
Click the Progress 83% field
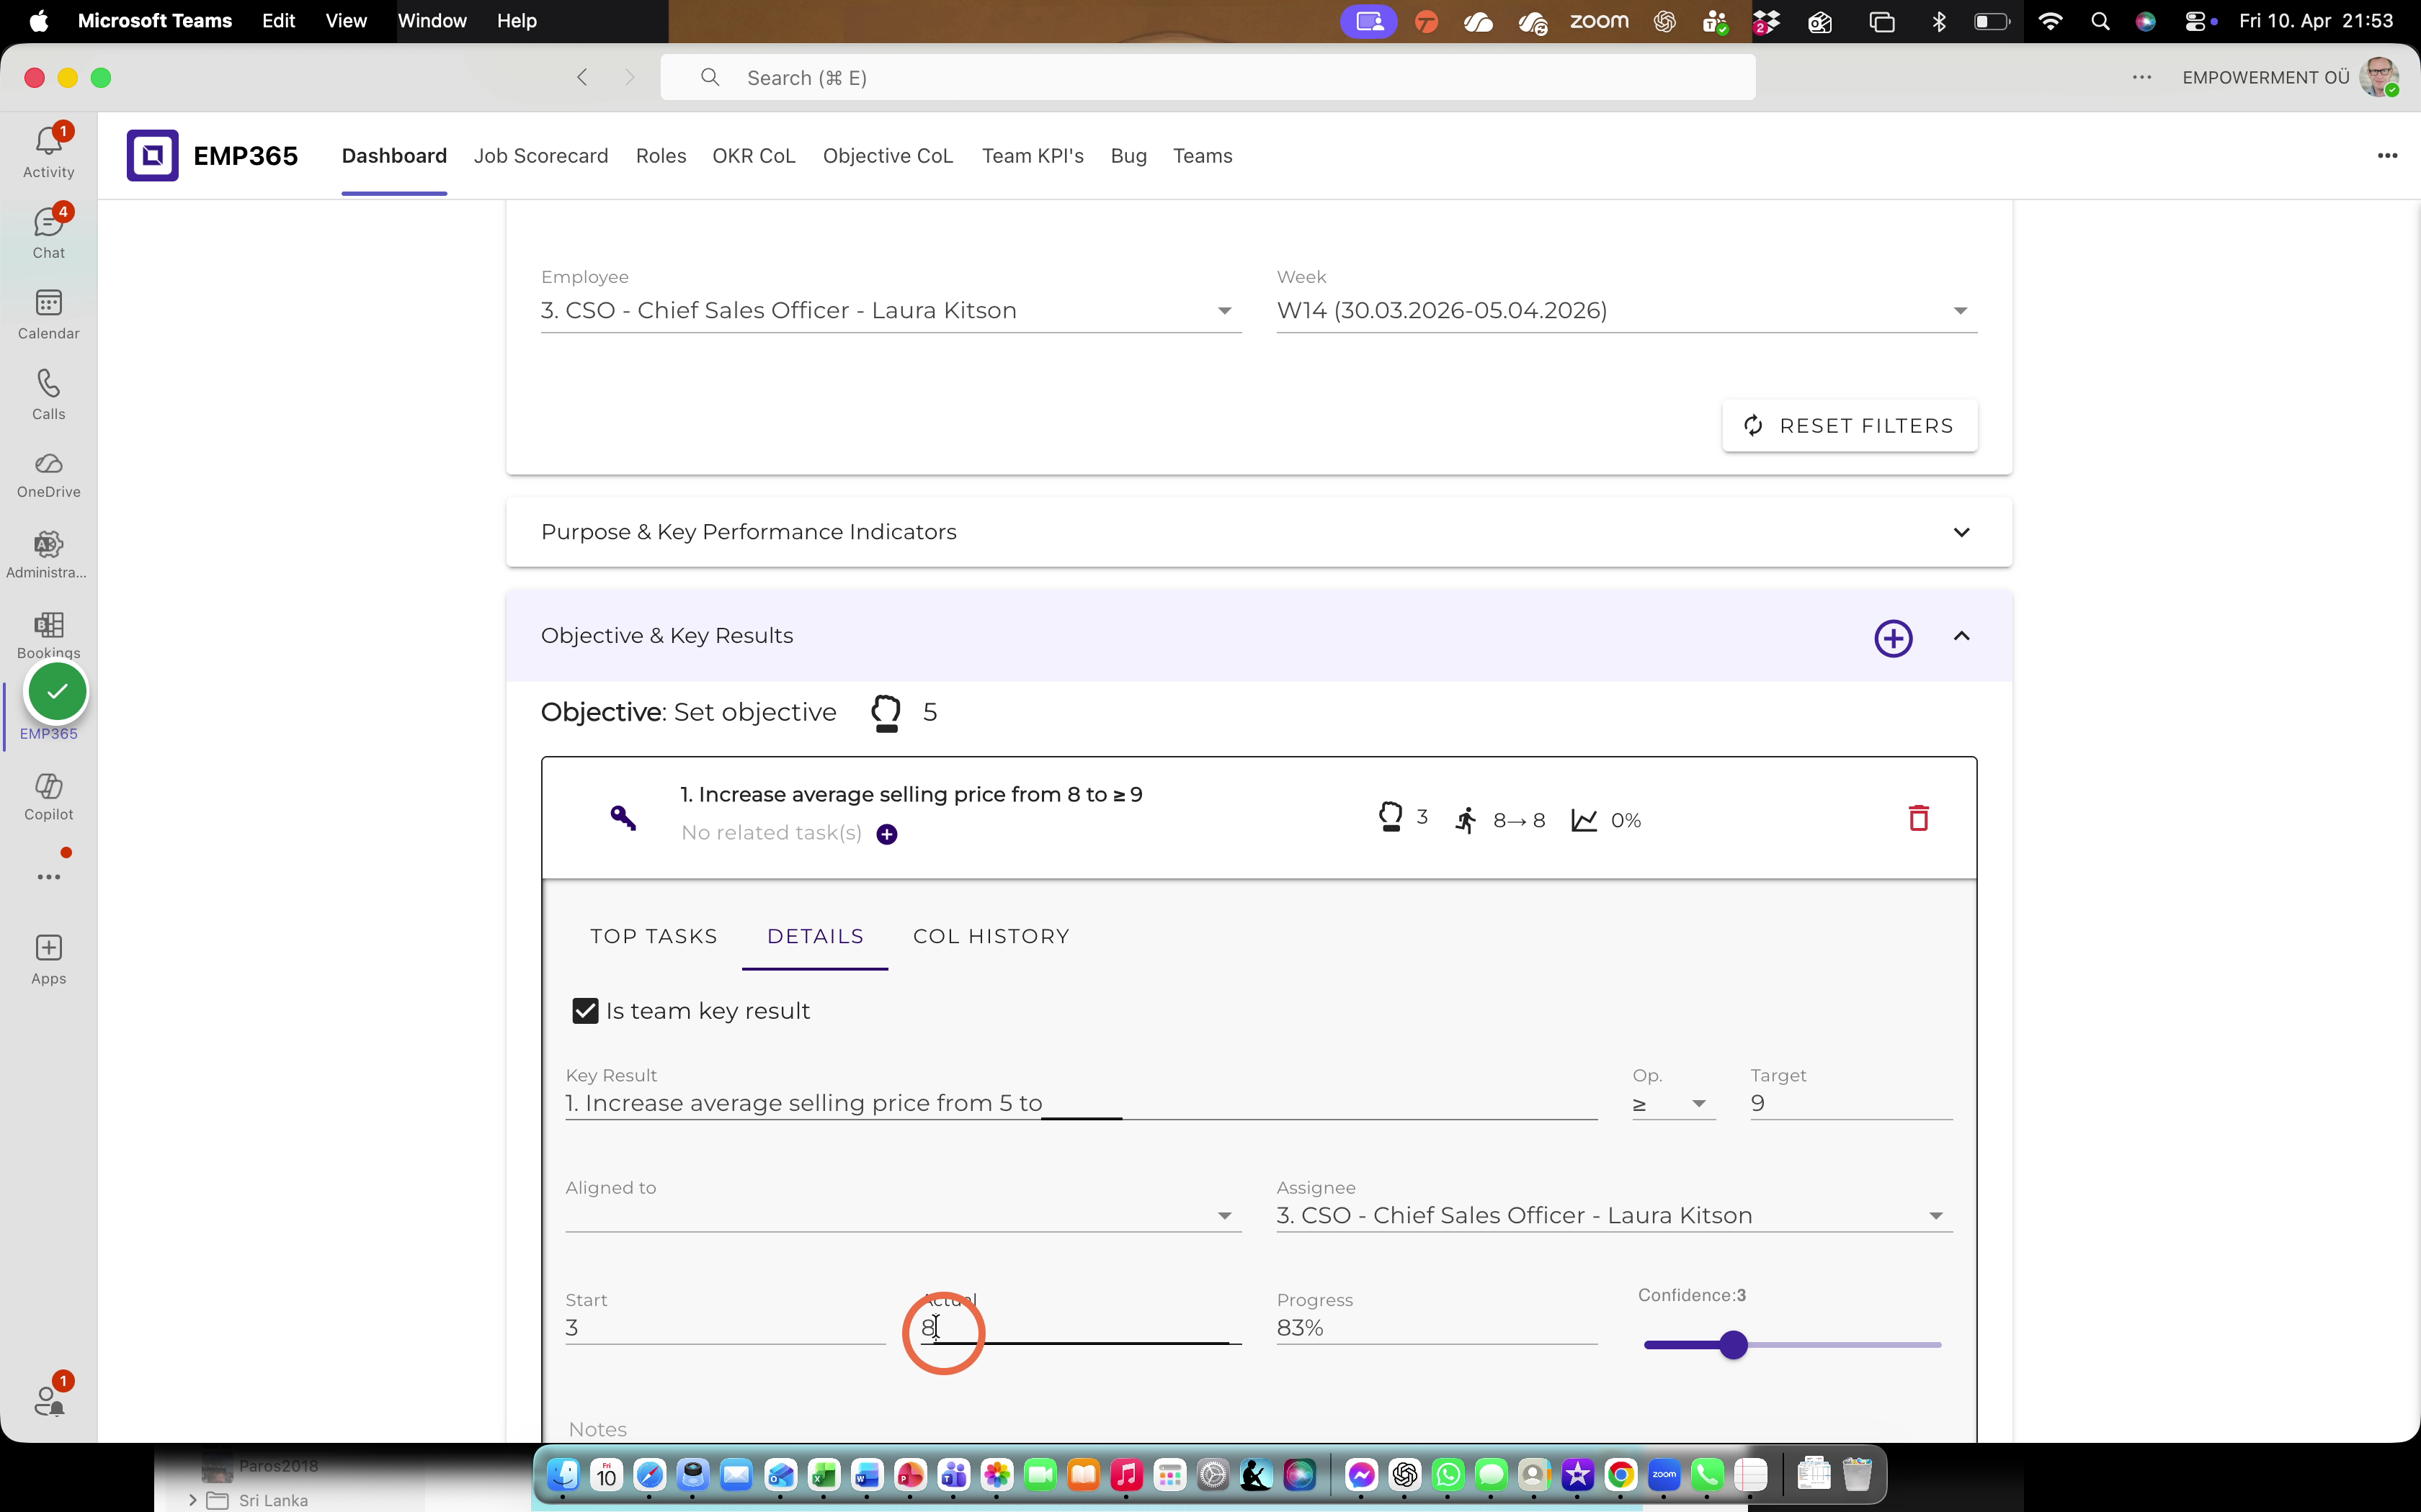pyautogui.click(x=1437, y=1328)
